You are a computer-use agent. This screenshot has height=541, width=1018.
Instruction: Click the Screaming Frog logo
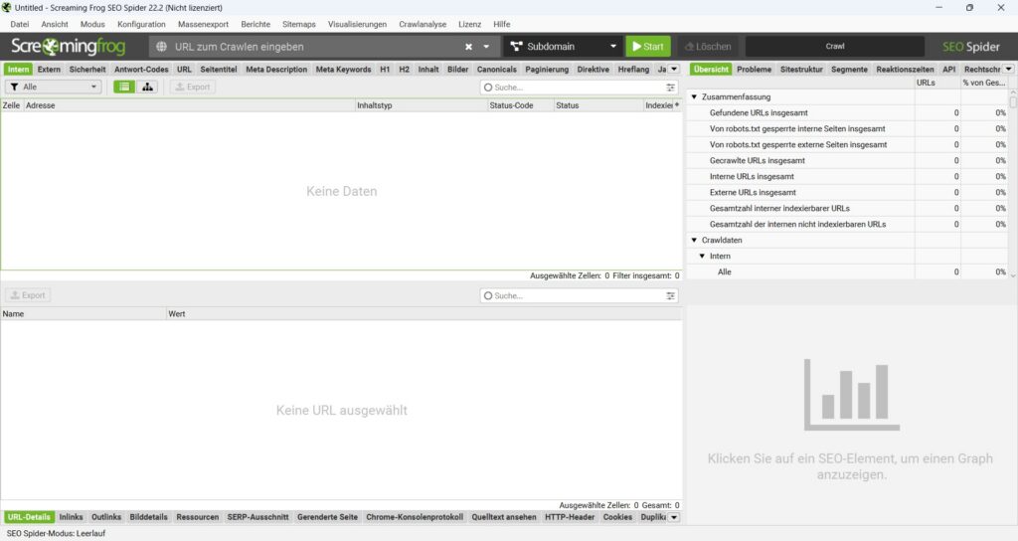click(69, 47)
